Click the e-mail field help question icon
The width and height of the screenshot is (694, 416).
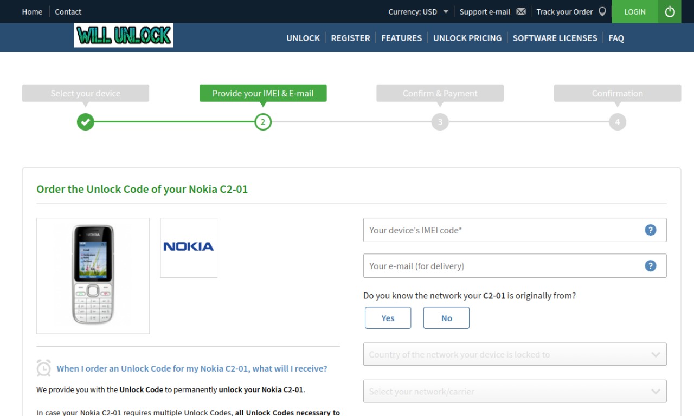(x=651, y=265)
